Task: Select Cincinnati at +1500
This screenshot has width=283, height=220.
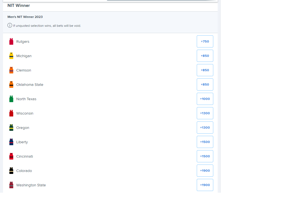Action: click(205, 156)
